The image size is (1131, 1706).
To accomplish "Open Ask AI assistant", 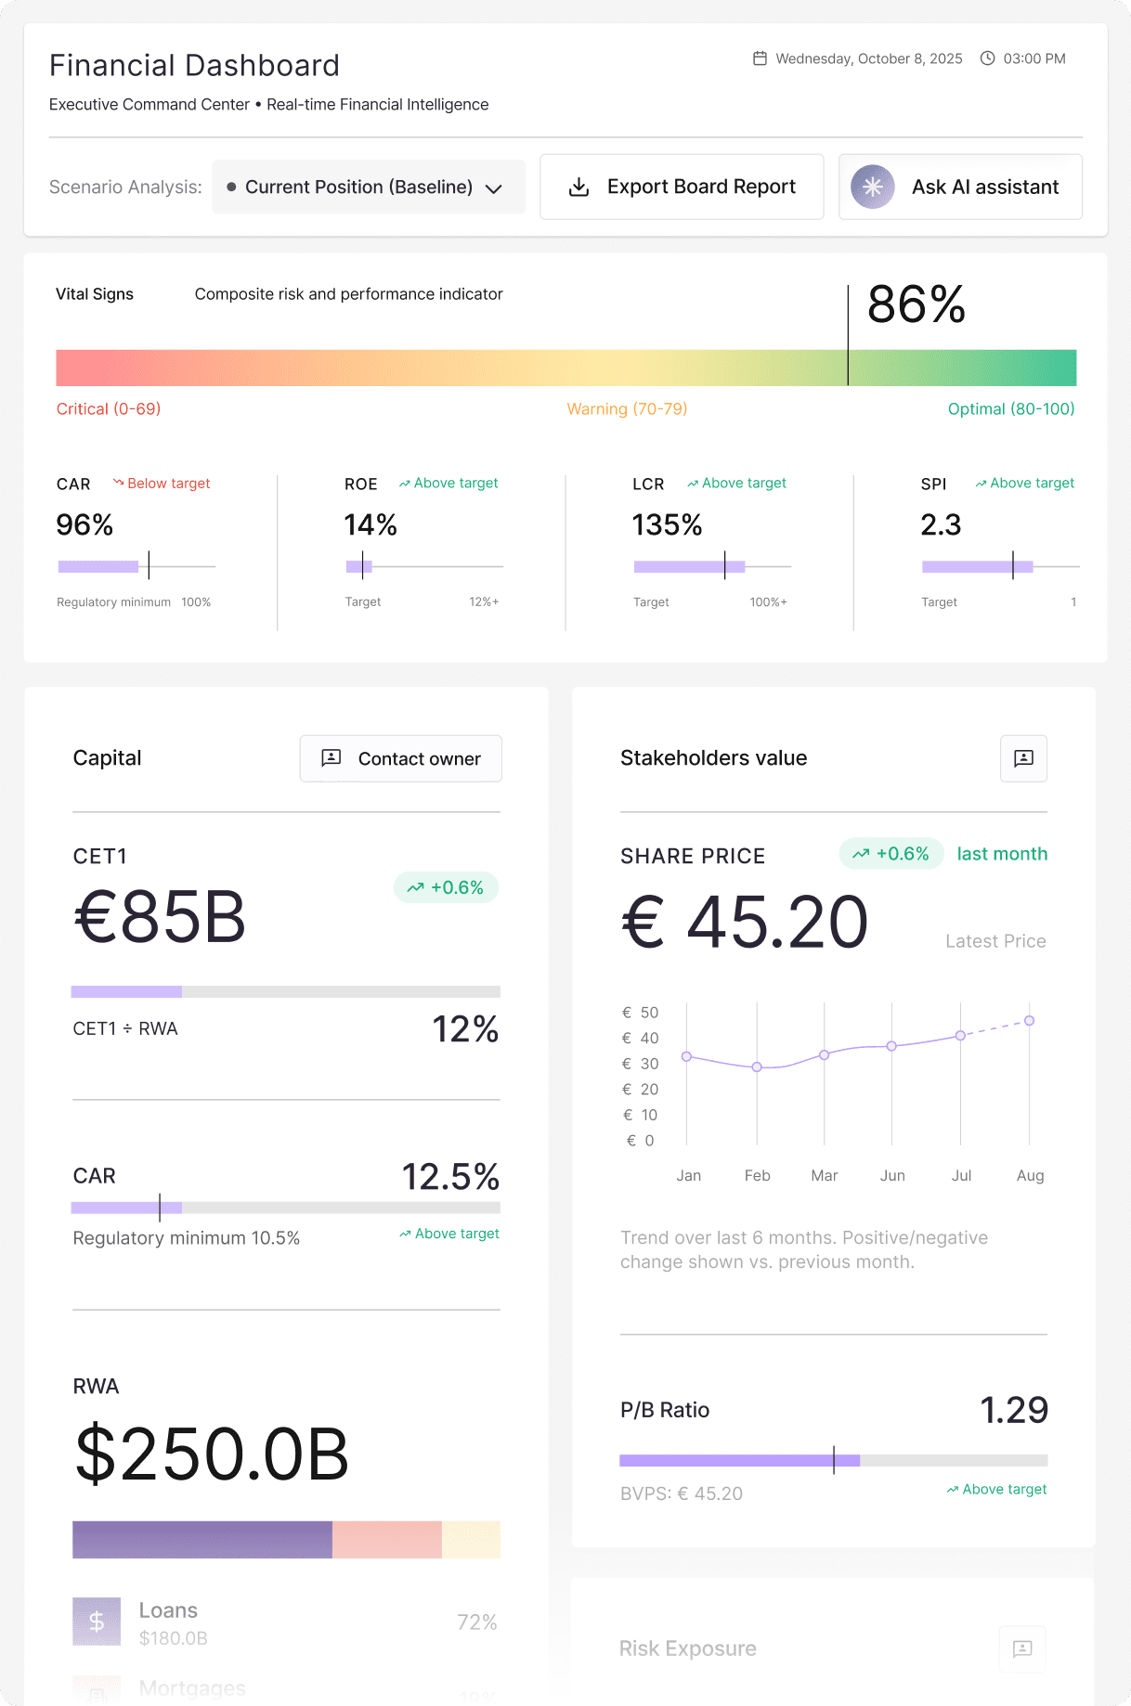I will (x=960, y=187).
